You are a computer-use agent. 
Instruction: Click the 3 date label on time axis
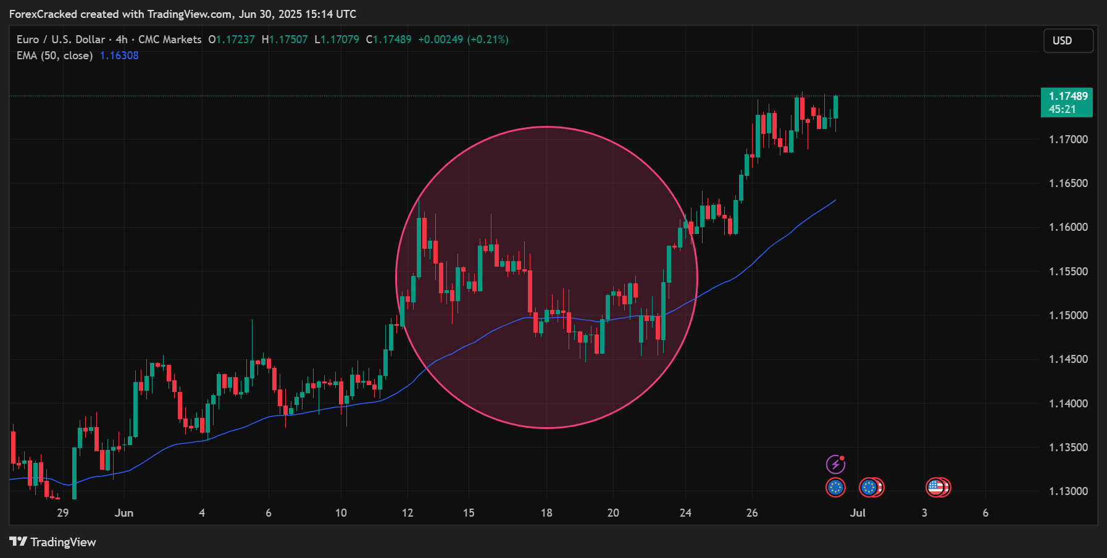click(924, 513)
